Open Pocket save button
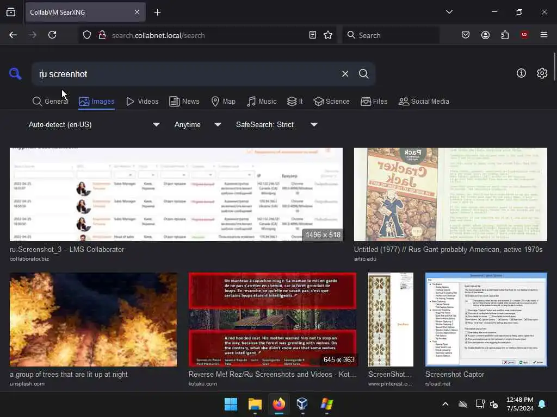The height and width of the screenshot is (417, 557). [x=466, y=35]
